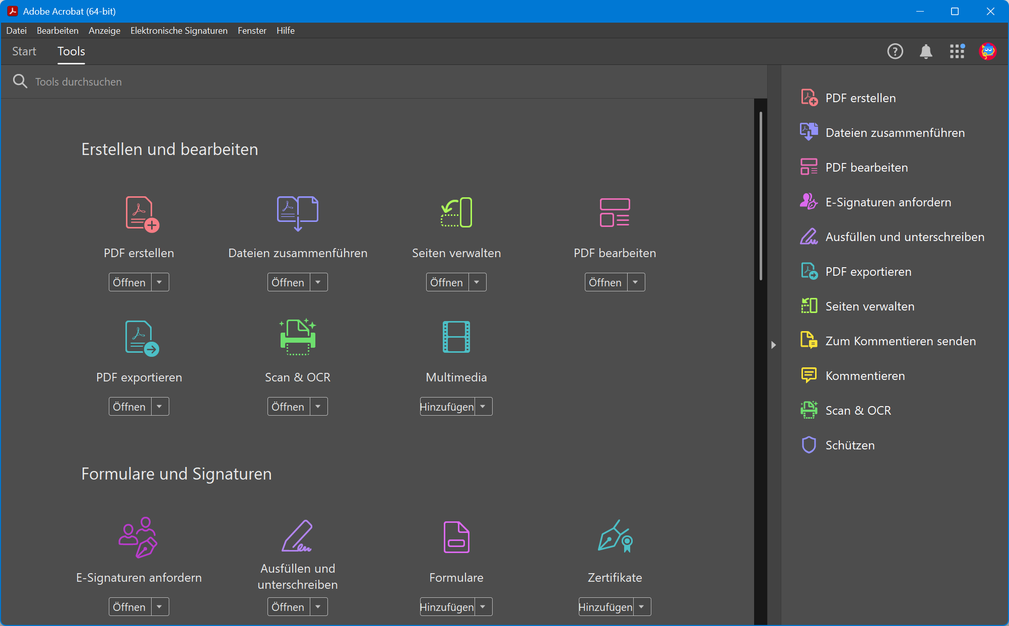Click the Multimedia filmstrip icon
1009x626 pixels.
[456, 337]
